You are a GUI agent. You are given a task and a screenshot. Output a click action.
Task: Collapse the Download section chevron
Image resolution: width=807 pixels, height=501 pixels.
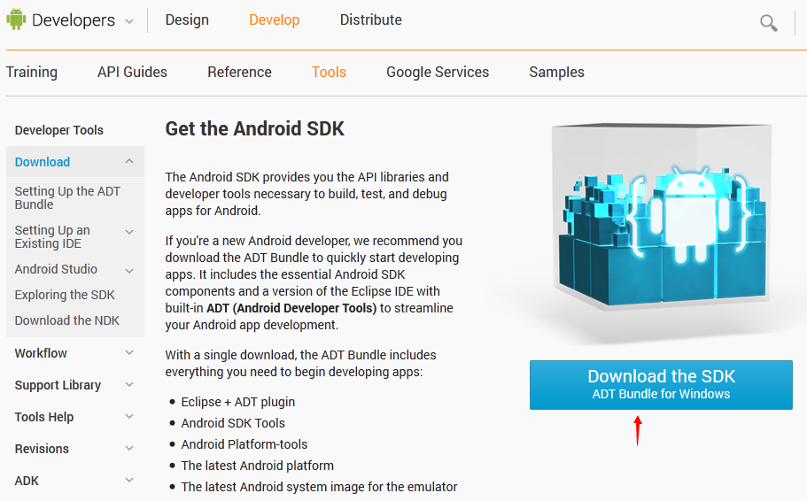pyautogui.click(x=129, y=161)
